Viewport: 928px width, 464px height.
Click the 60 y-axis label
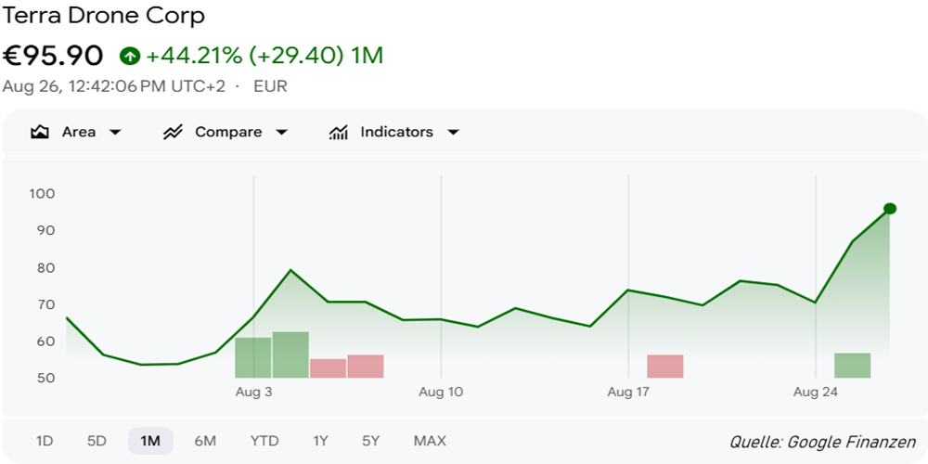click(x=46, y=342)
